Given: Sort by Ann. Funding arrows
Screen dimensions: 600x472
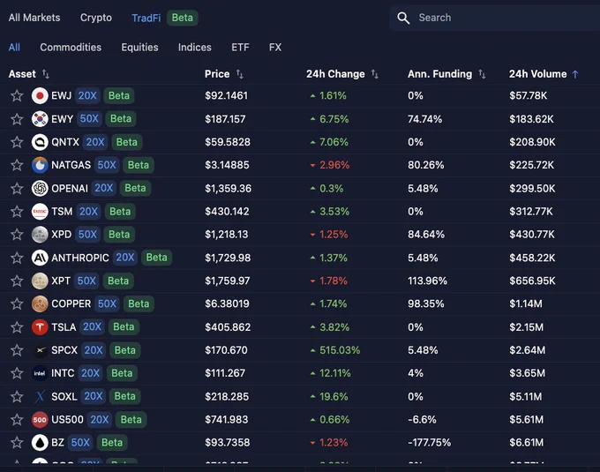Looking at the screenshot, I should pyautogui.click(x=482, y=74).
